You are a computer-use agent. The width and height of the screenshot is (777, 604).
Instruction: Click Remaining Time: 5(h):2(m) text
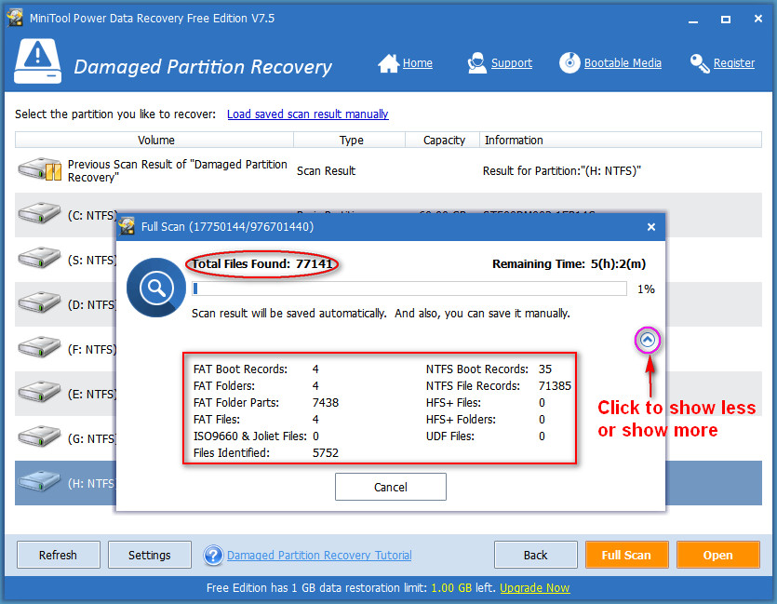[x=569, y=263]
